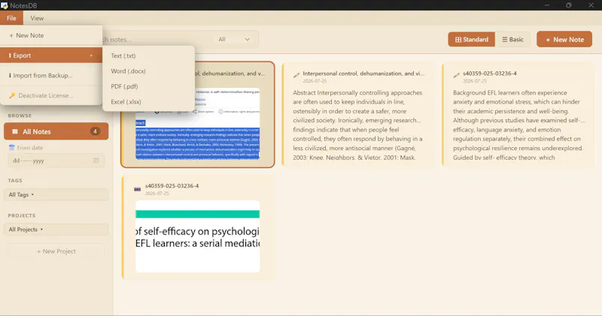The height and width of the screenshot is (316, 602).
Task: Close the NotesDB window
Action: point(591,5)
